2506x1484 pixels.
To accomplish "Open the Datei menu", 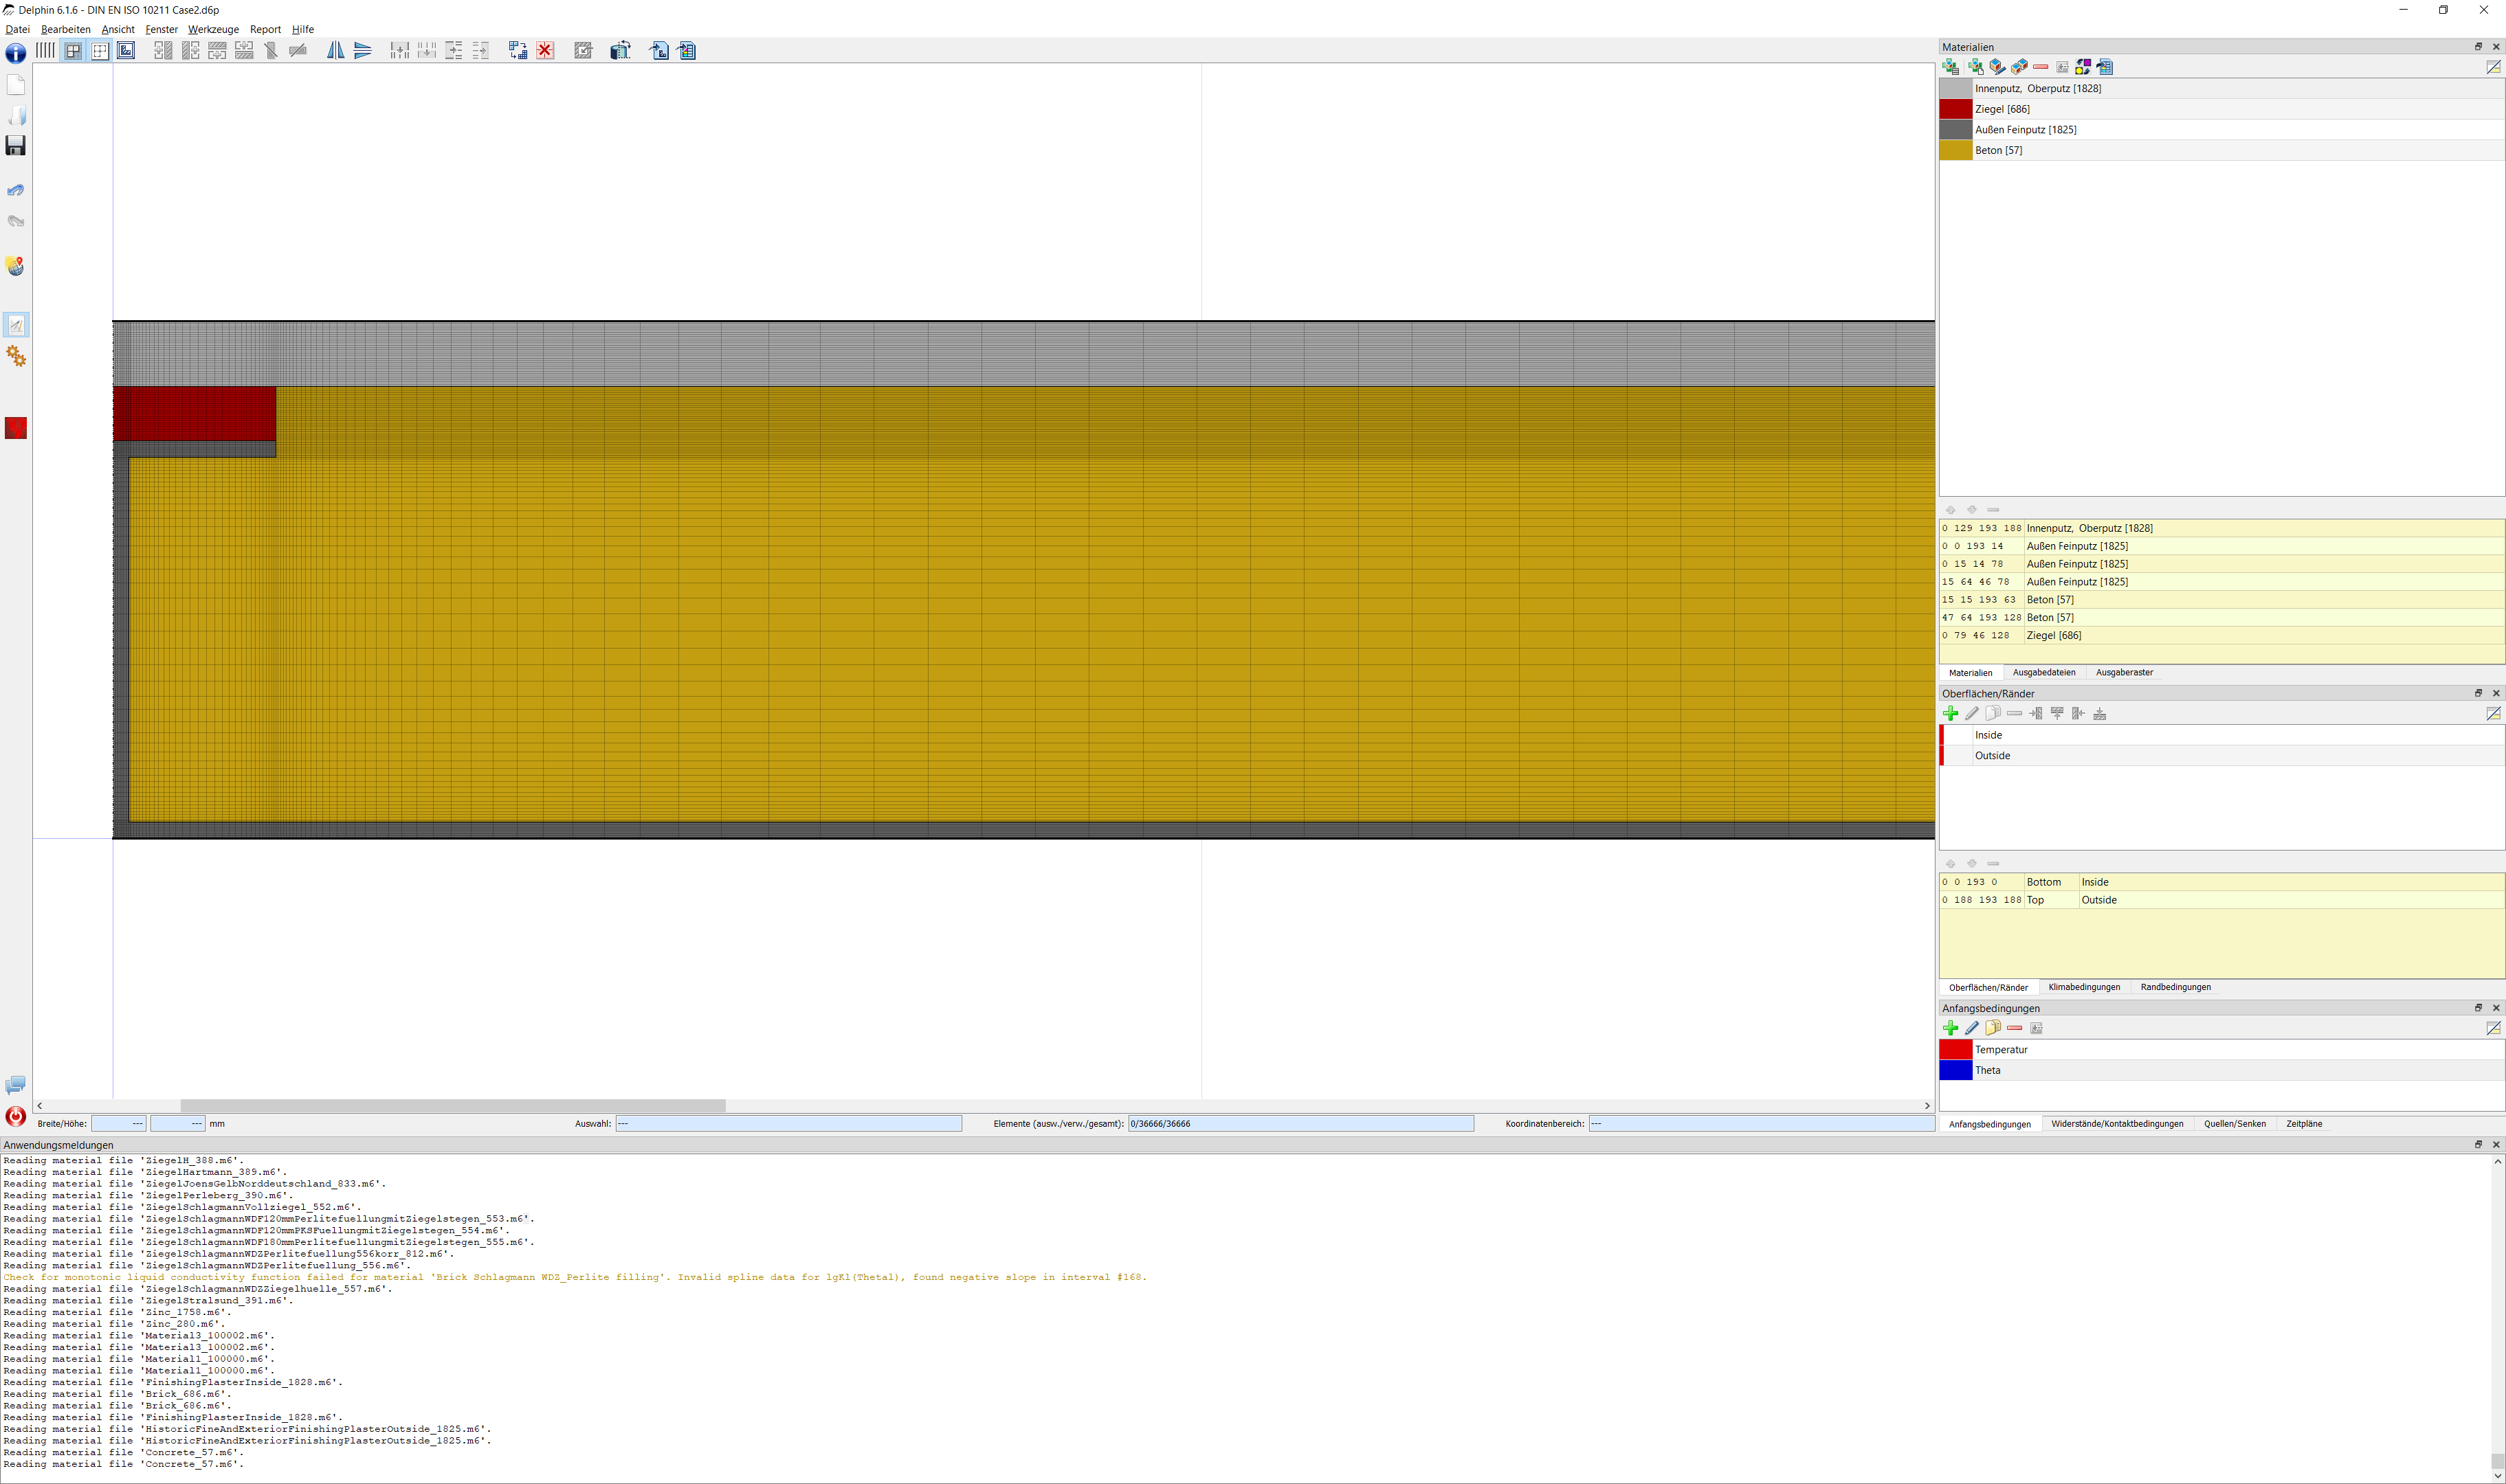I will 17,29.
